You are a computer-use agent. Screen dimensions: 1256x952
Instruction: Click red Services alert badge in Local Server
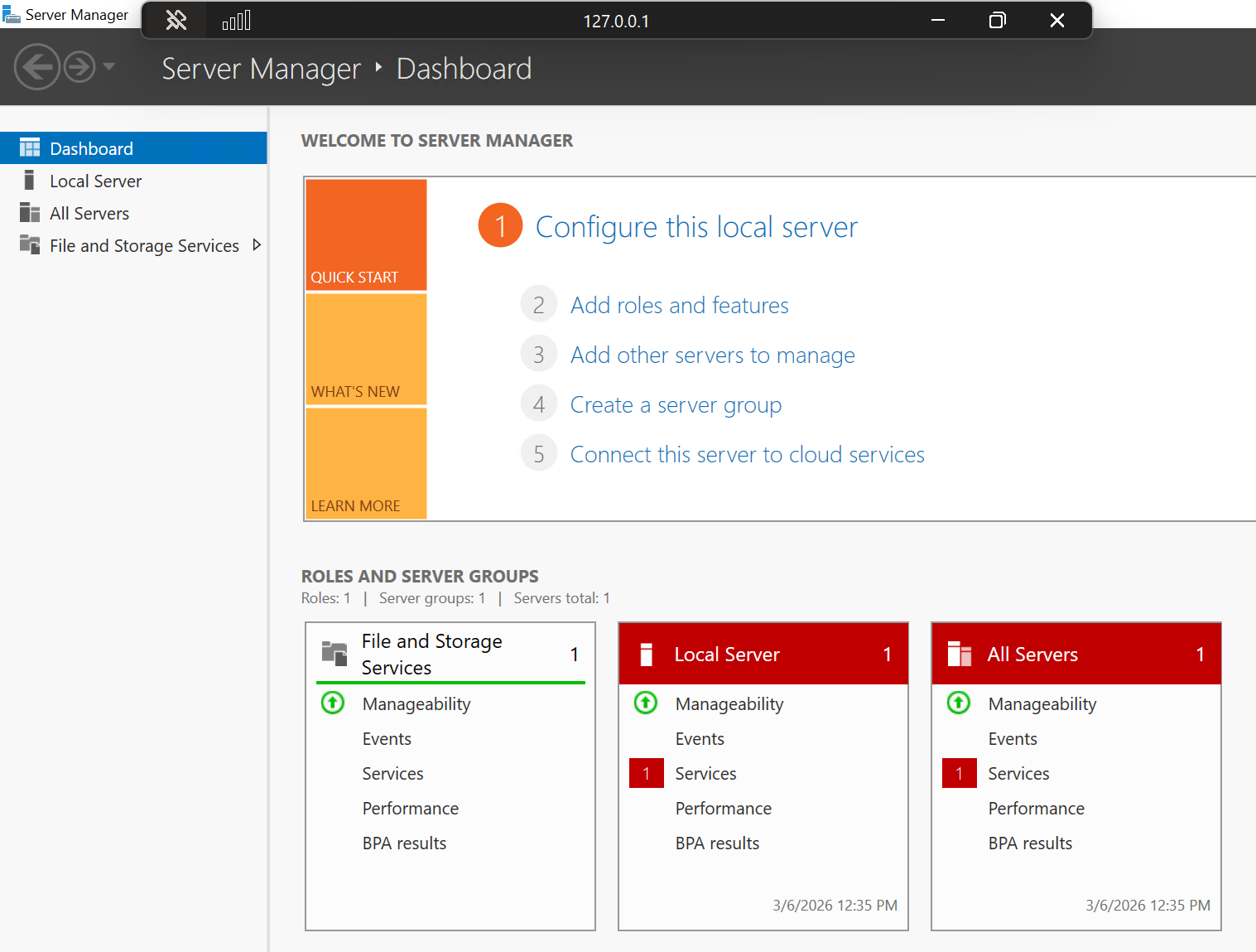(x=646, y=774)
